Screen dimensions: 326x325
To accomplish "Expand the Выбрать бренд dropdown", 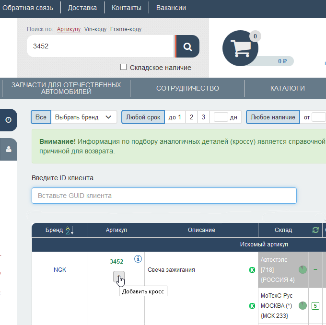I will click(83, 117).
